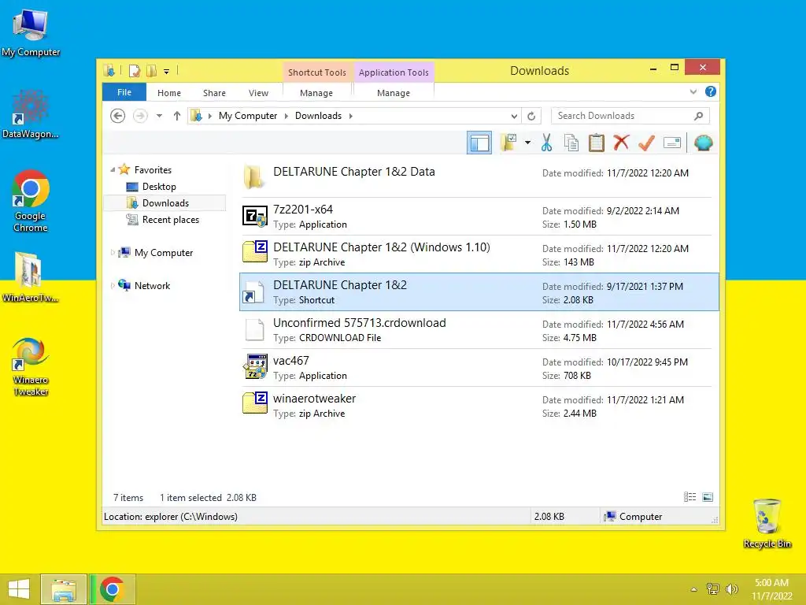
Task: Switch to details view in status bar
Action: 690,497
